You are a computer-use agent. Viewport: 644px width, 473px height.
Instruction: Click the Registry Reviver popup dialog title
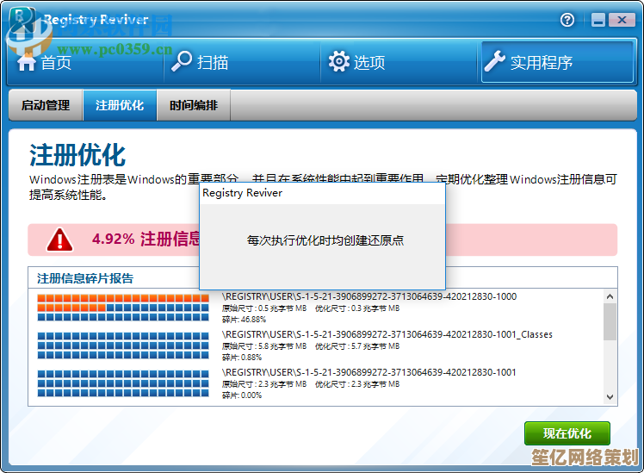242,193
